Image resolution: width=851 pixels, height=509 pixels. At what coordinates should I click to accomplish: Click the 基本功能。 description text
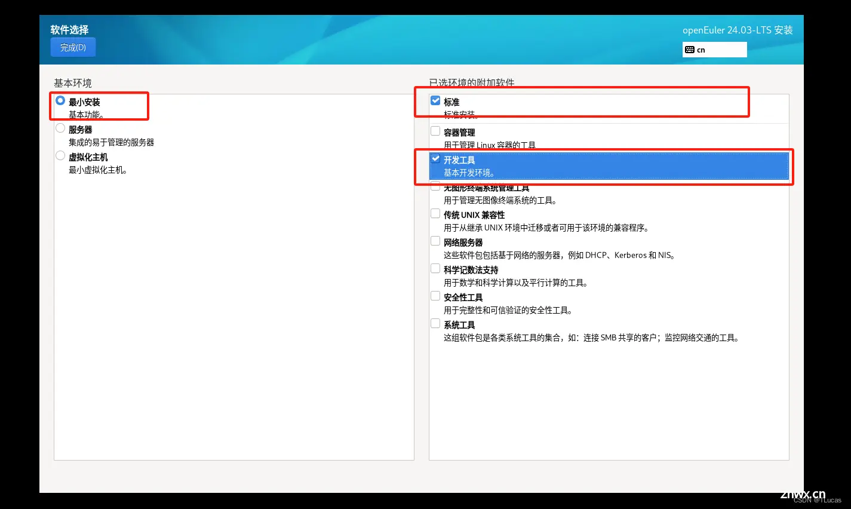[87, 115]
